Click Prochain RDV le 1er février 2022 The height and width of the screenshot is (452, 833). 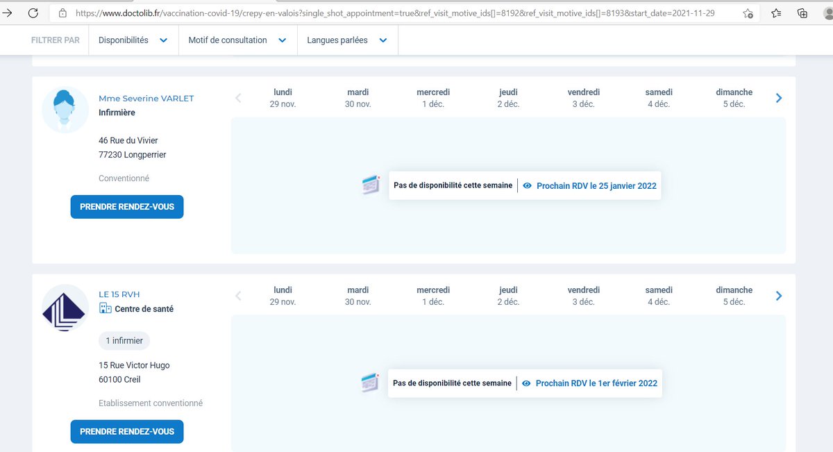[596, 383]
